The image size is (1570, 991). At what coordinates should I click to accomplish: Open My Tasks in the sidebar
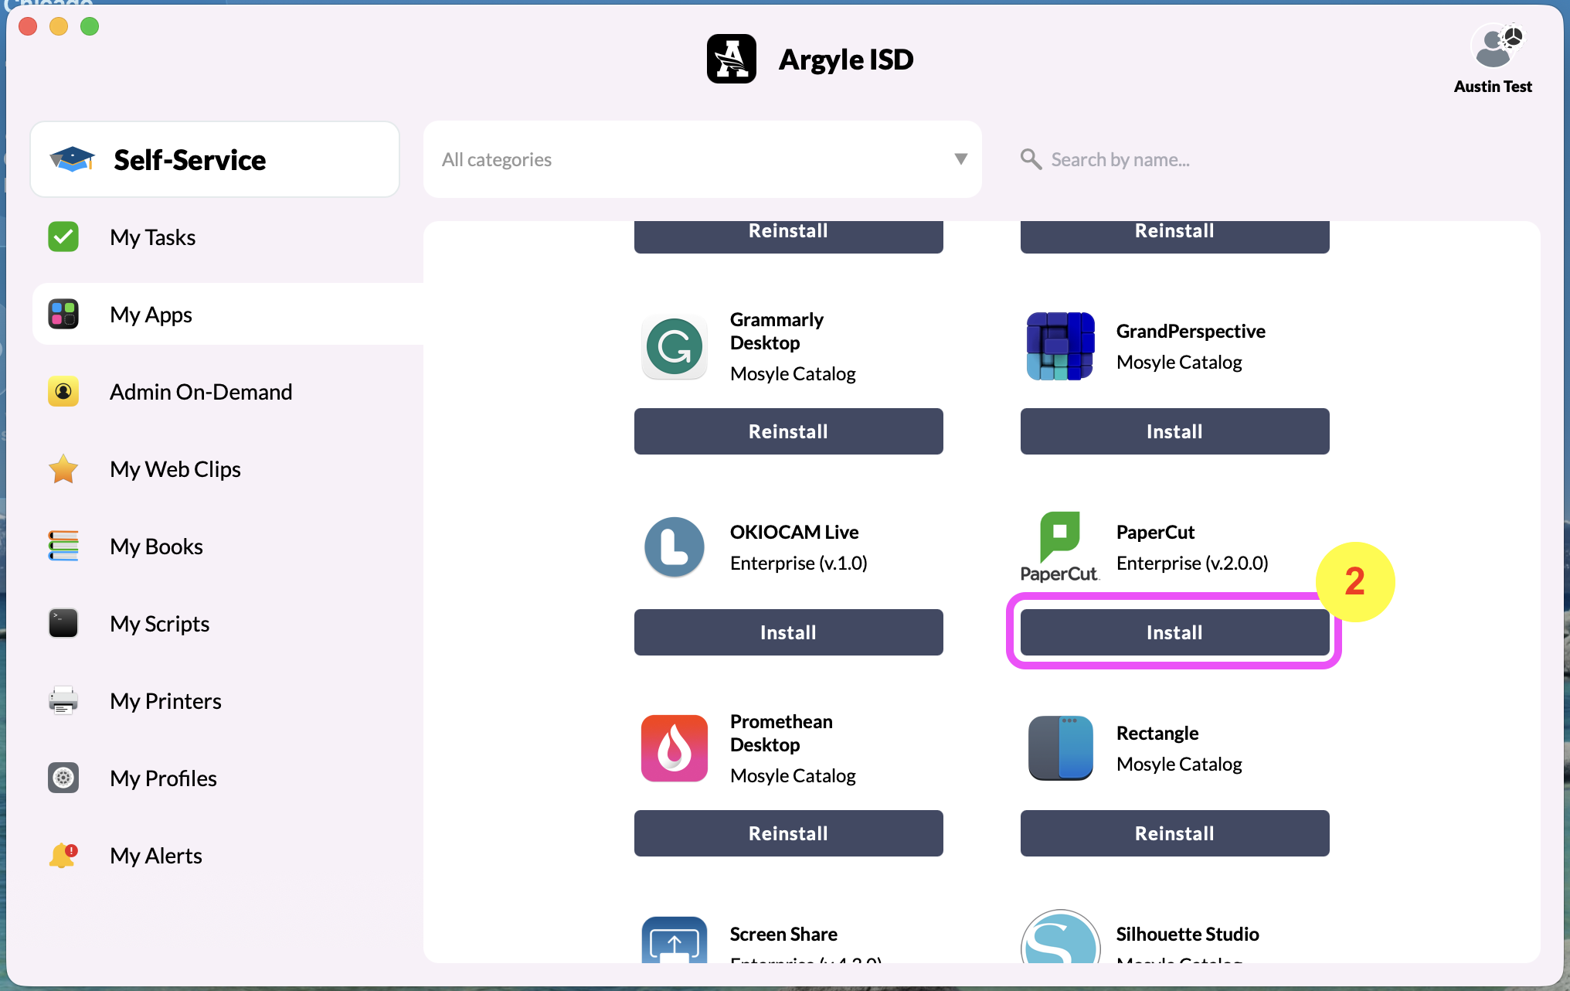tap(152, 237)
